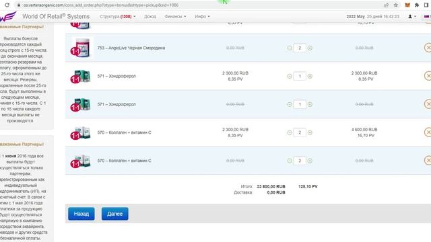Image resolution: width=431 pixels, height=242 pixels.
Task: Select the product name 753 – AngioLive Черная Смородина
Action: point(131,48)
